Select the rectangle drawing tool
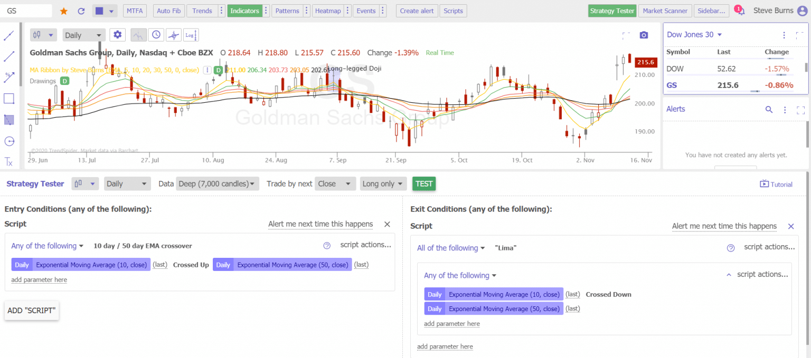The height and width of the screenshot is (358, 811). [x=8, y=98]
